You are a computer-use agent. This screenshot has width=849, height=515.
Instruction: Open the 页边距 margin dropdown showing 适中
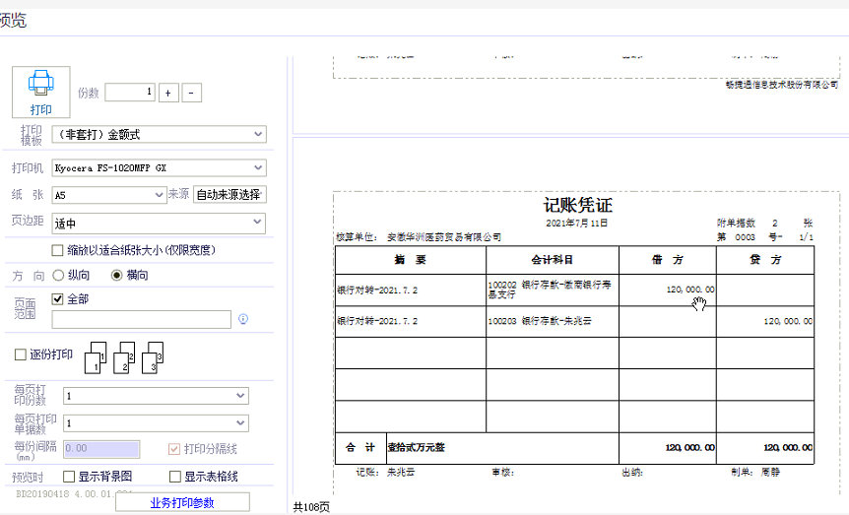coord(160,224)
